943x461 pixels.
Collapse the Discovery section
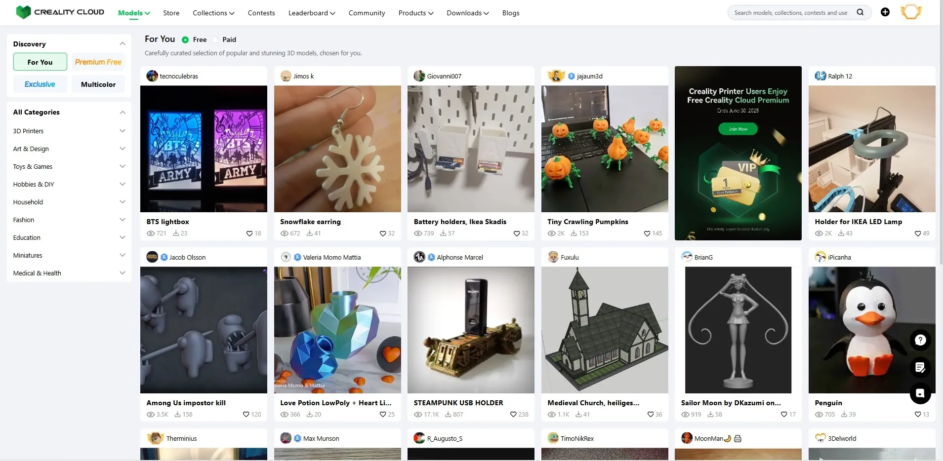pos(123,44)
